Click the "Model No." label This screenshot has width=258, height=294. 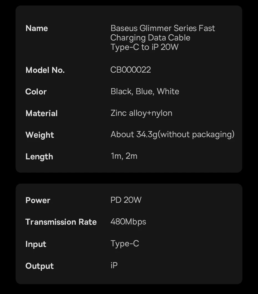pos(45,70)
